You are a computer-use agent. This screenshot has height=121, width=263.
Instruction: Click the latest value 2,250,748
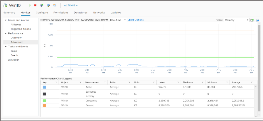[164, 101]
